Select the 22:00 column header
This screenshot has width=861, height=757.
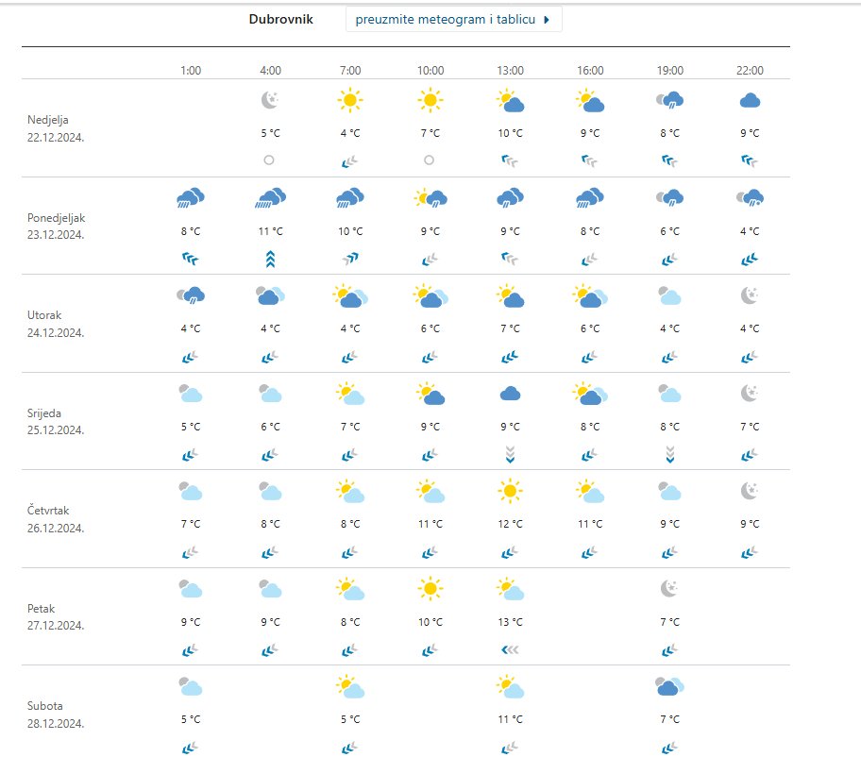click(751, 71)
